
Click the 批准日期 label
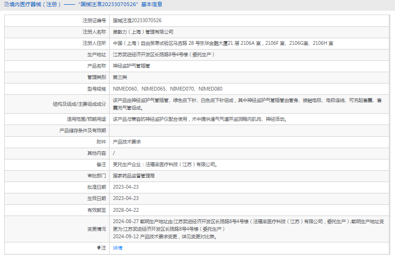point(96,187)
